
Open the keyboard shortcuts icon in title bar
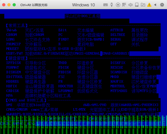point(105,5)
